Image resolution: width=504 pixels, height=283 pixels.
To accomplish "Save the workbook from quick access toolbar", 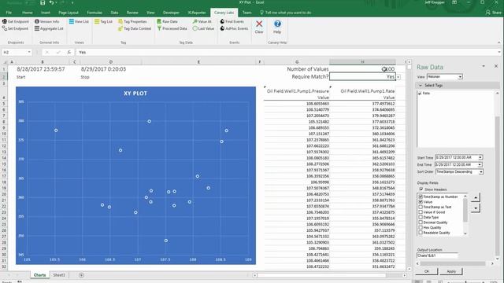I will (x=43, y=2).
